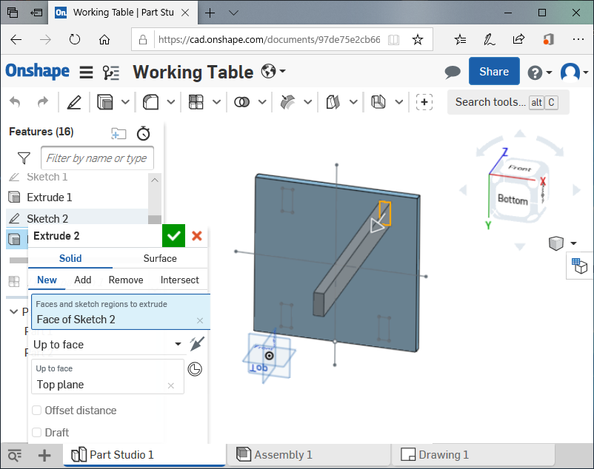
Task: Open the comments speech bubble
Action: [x=453, y=72]
